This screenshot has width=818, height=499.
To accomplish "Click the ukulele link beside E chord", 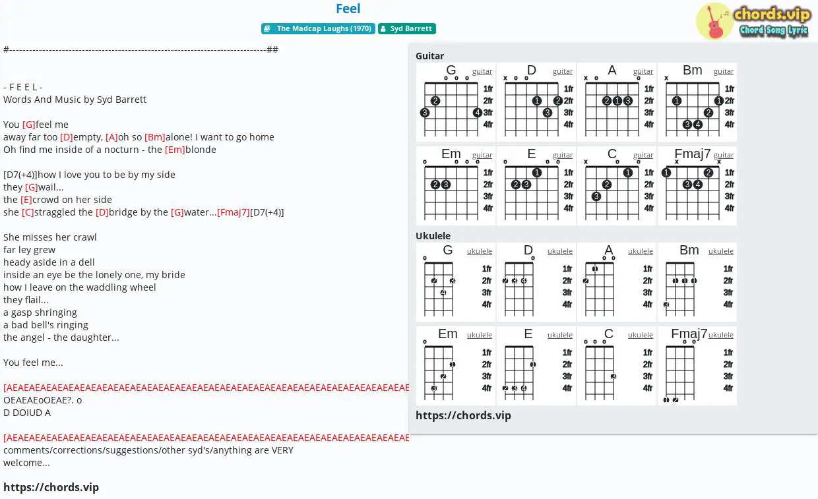I will tap(560, 335).
